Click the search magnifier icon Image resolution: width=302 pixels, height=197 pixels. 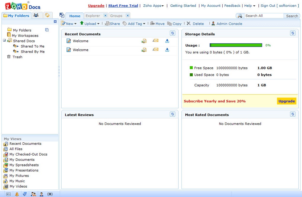(x=240, y=16)
